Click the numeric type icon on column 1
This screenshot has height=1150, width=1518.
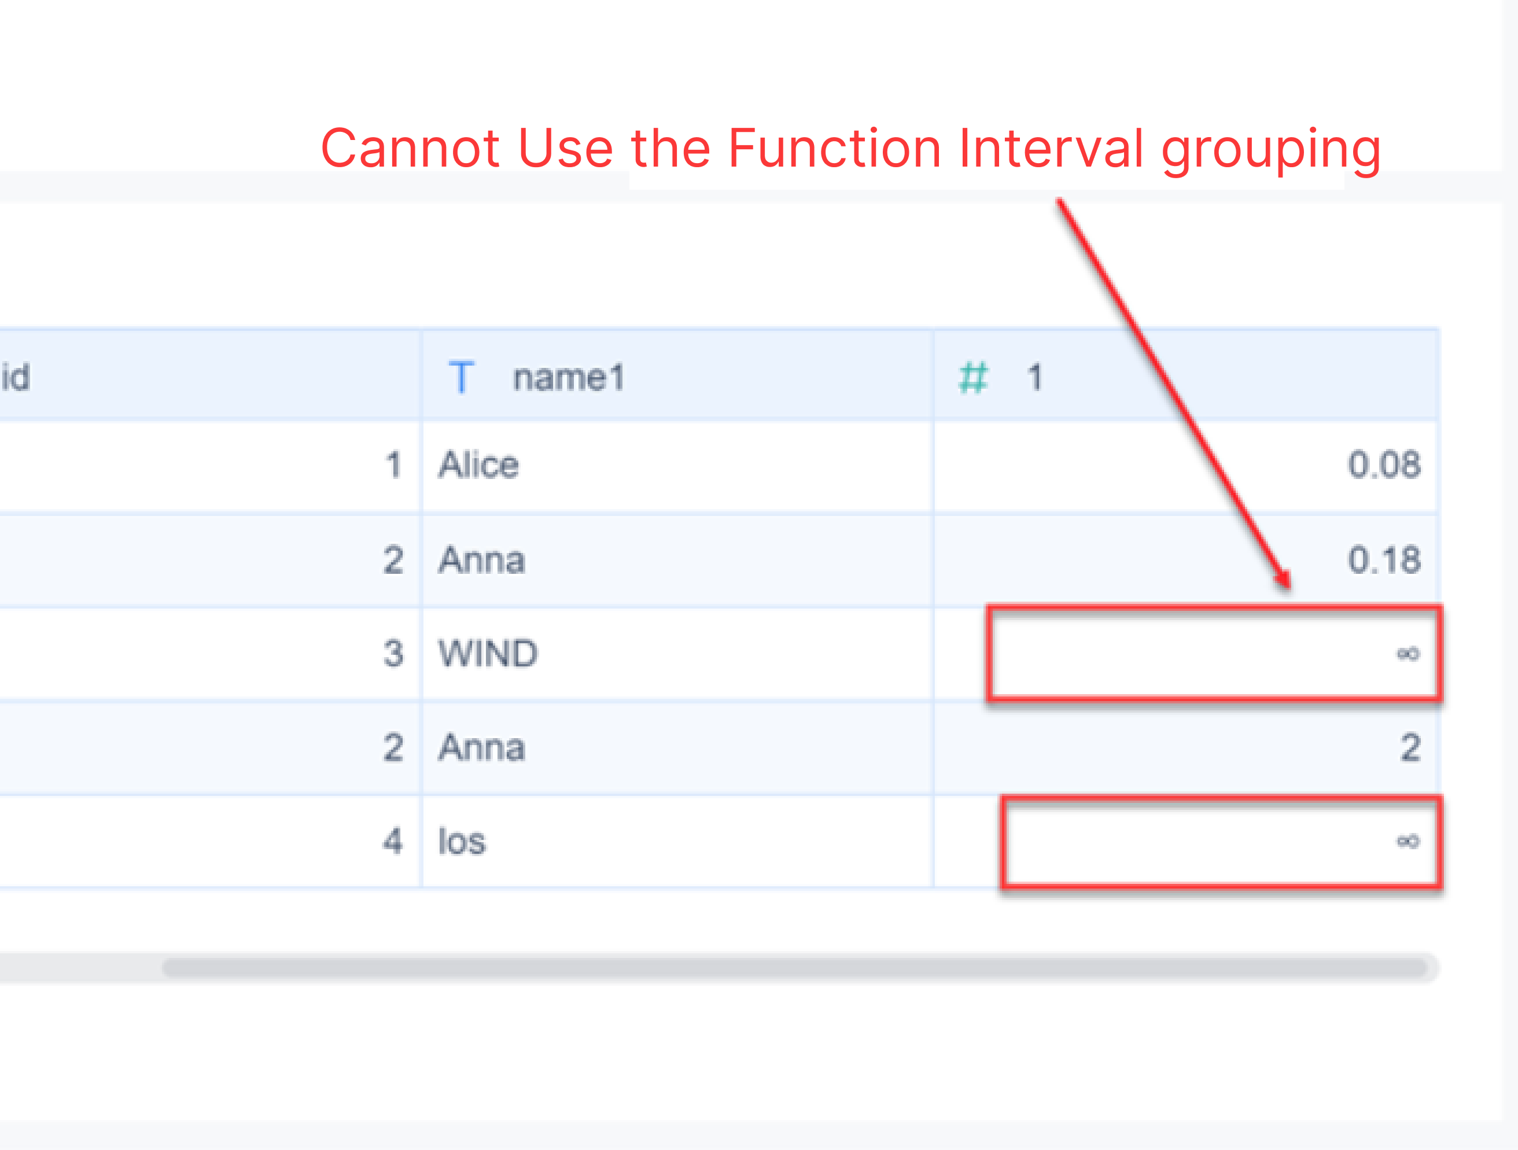click(x=974, y=377)
